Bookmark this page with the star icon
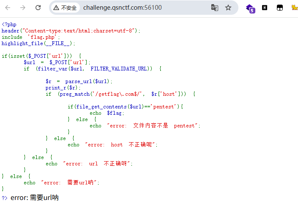The height and width of the screenshot is (208, 298). (228, 8)
